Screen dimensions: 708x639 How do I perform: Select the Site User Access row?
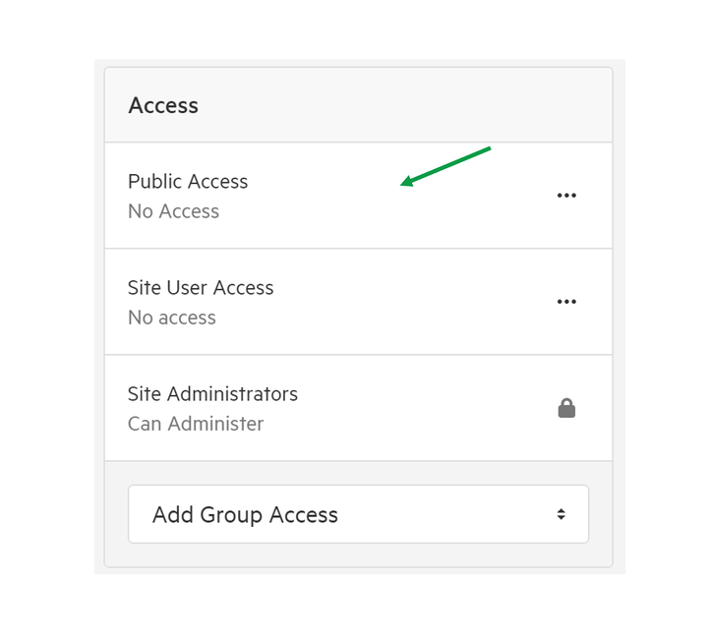point(359,302)
